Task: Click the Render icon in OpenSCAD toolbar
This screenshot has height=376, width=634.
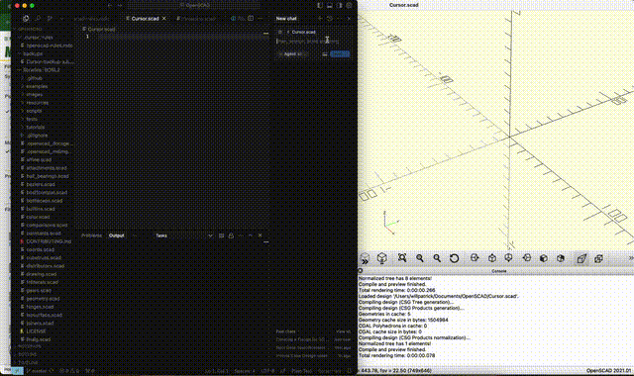Action: pyautogui.click(x=381, y=258)
